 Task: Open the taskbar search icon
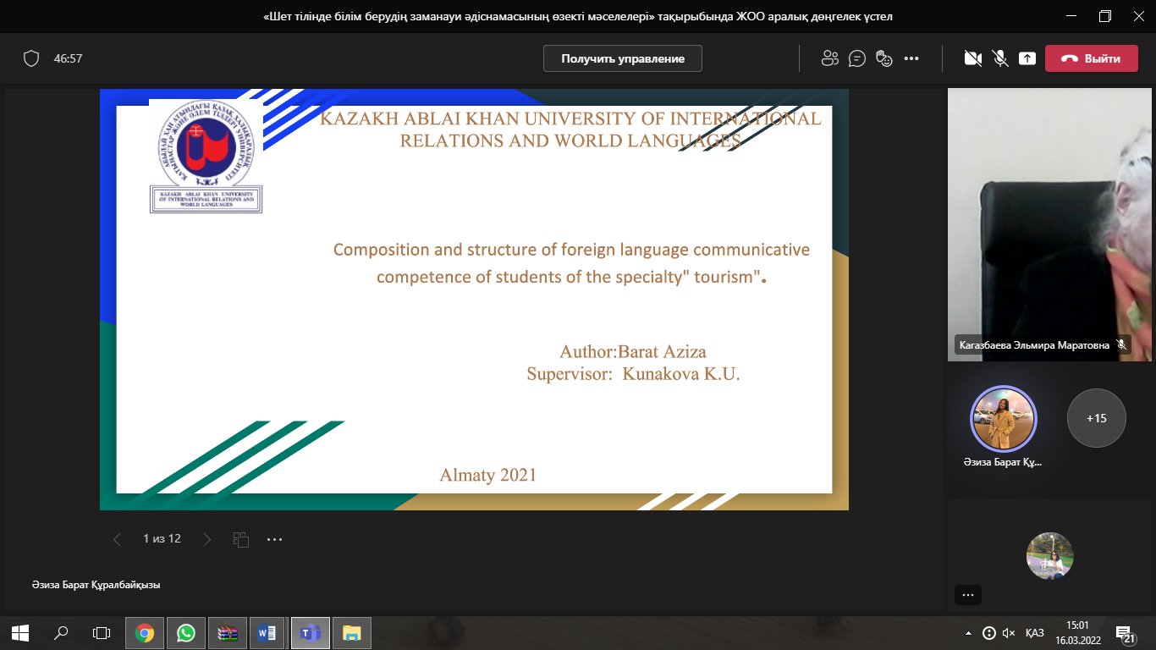(x=61, y=632)
